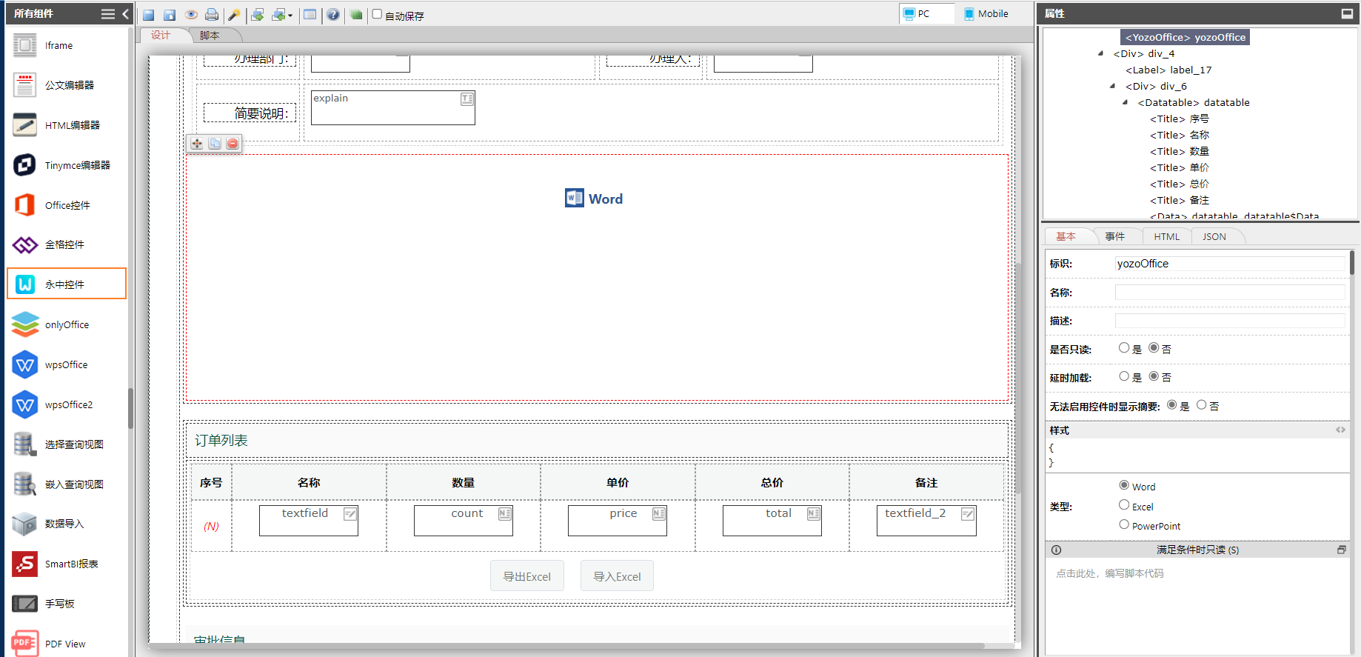This screenshot has width=1361, height=657.
Task: Set 是否只读 to 否
Action: click(1154, 348)
